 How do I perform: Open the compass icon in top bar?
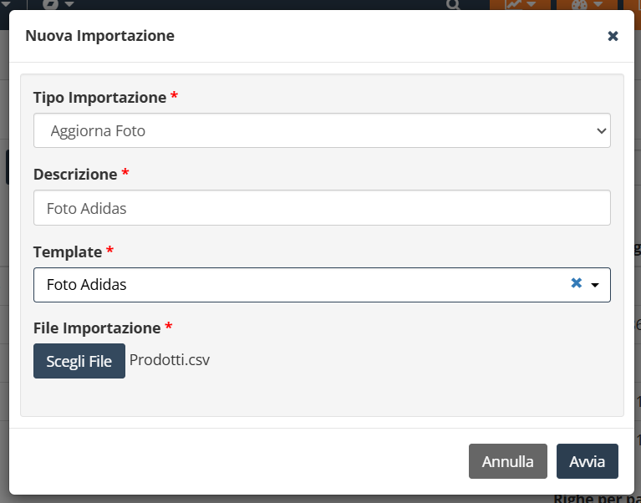click(51, 4)
